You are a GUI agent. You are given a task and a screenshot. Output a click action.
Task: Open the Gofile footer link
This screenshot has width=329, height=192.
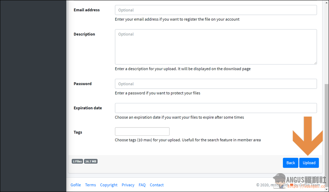[76, 185]
